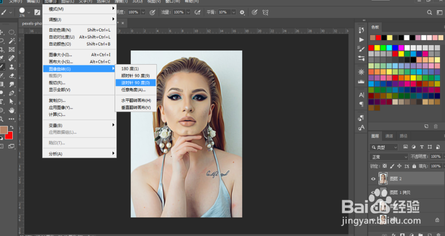Expand the 调整(J) submenu
The height and width of the screenshot is (236, 445).
80,20
